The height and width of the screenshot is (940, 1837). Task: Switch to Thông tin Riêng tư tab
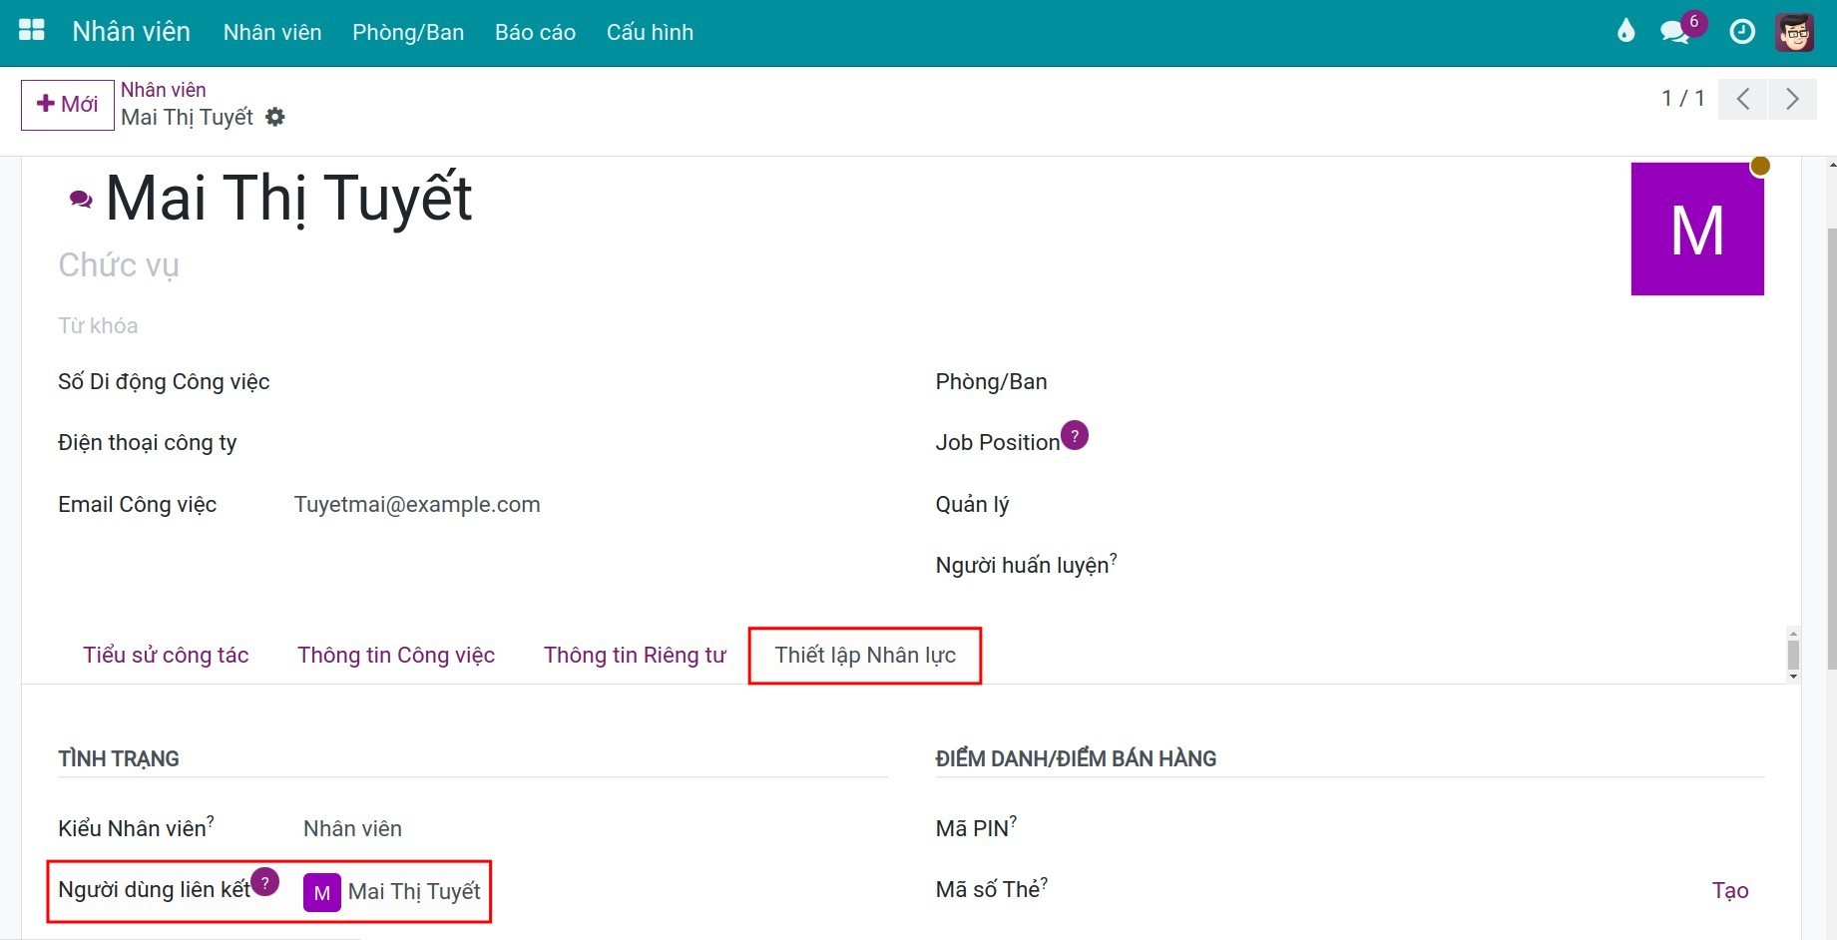click(x=635, y=655)
